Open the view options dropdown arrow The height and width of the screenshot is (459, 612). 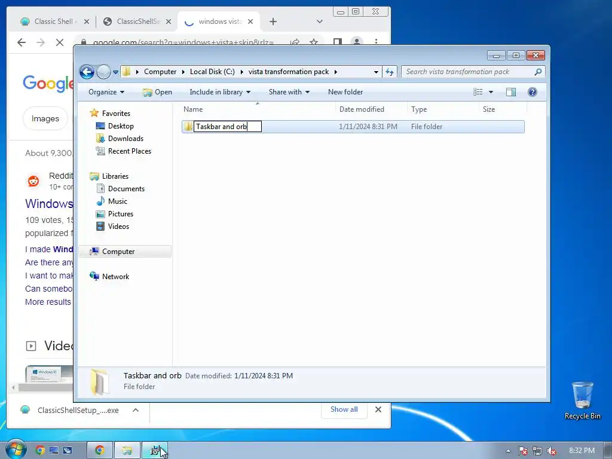pyautogui.click(x=491, y=92)
